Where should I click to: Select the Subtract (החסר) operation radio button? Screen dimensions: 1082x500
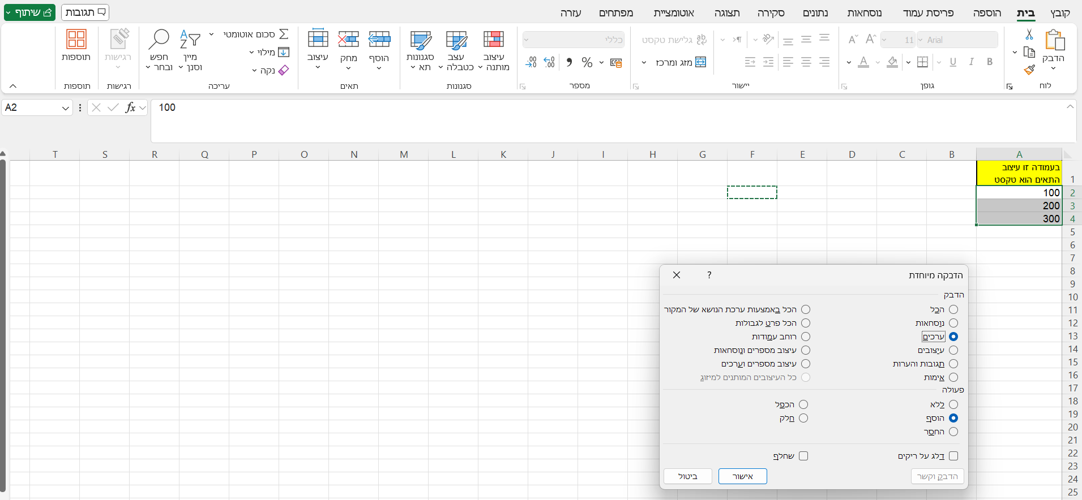pos(953,432)
